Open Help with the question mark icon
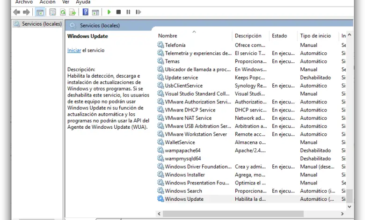The width and height of the screenshot is (365, 220). [86, 12]
